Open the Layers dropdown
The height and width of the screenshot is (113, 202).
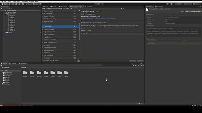click(187, 4)
